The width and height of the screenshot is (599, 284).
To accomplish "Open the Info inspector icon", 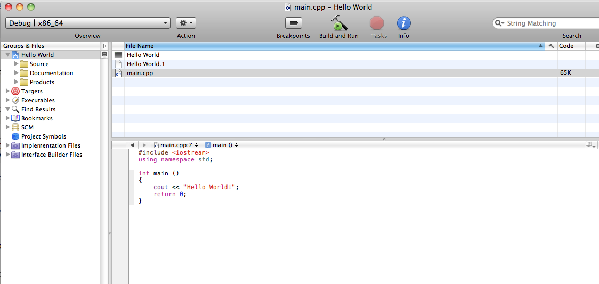I will [404, 23].
